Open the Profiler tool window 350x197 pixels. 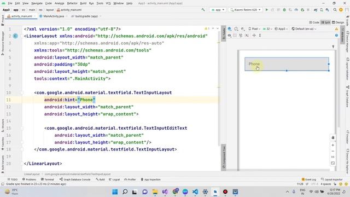coord(130,179)
